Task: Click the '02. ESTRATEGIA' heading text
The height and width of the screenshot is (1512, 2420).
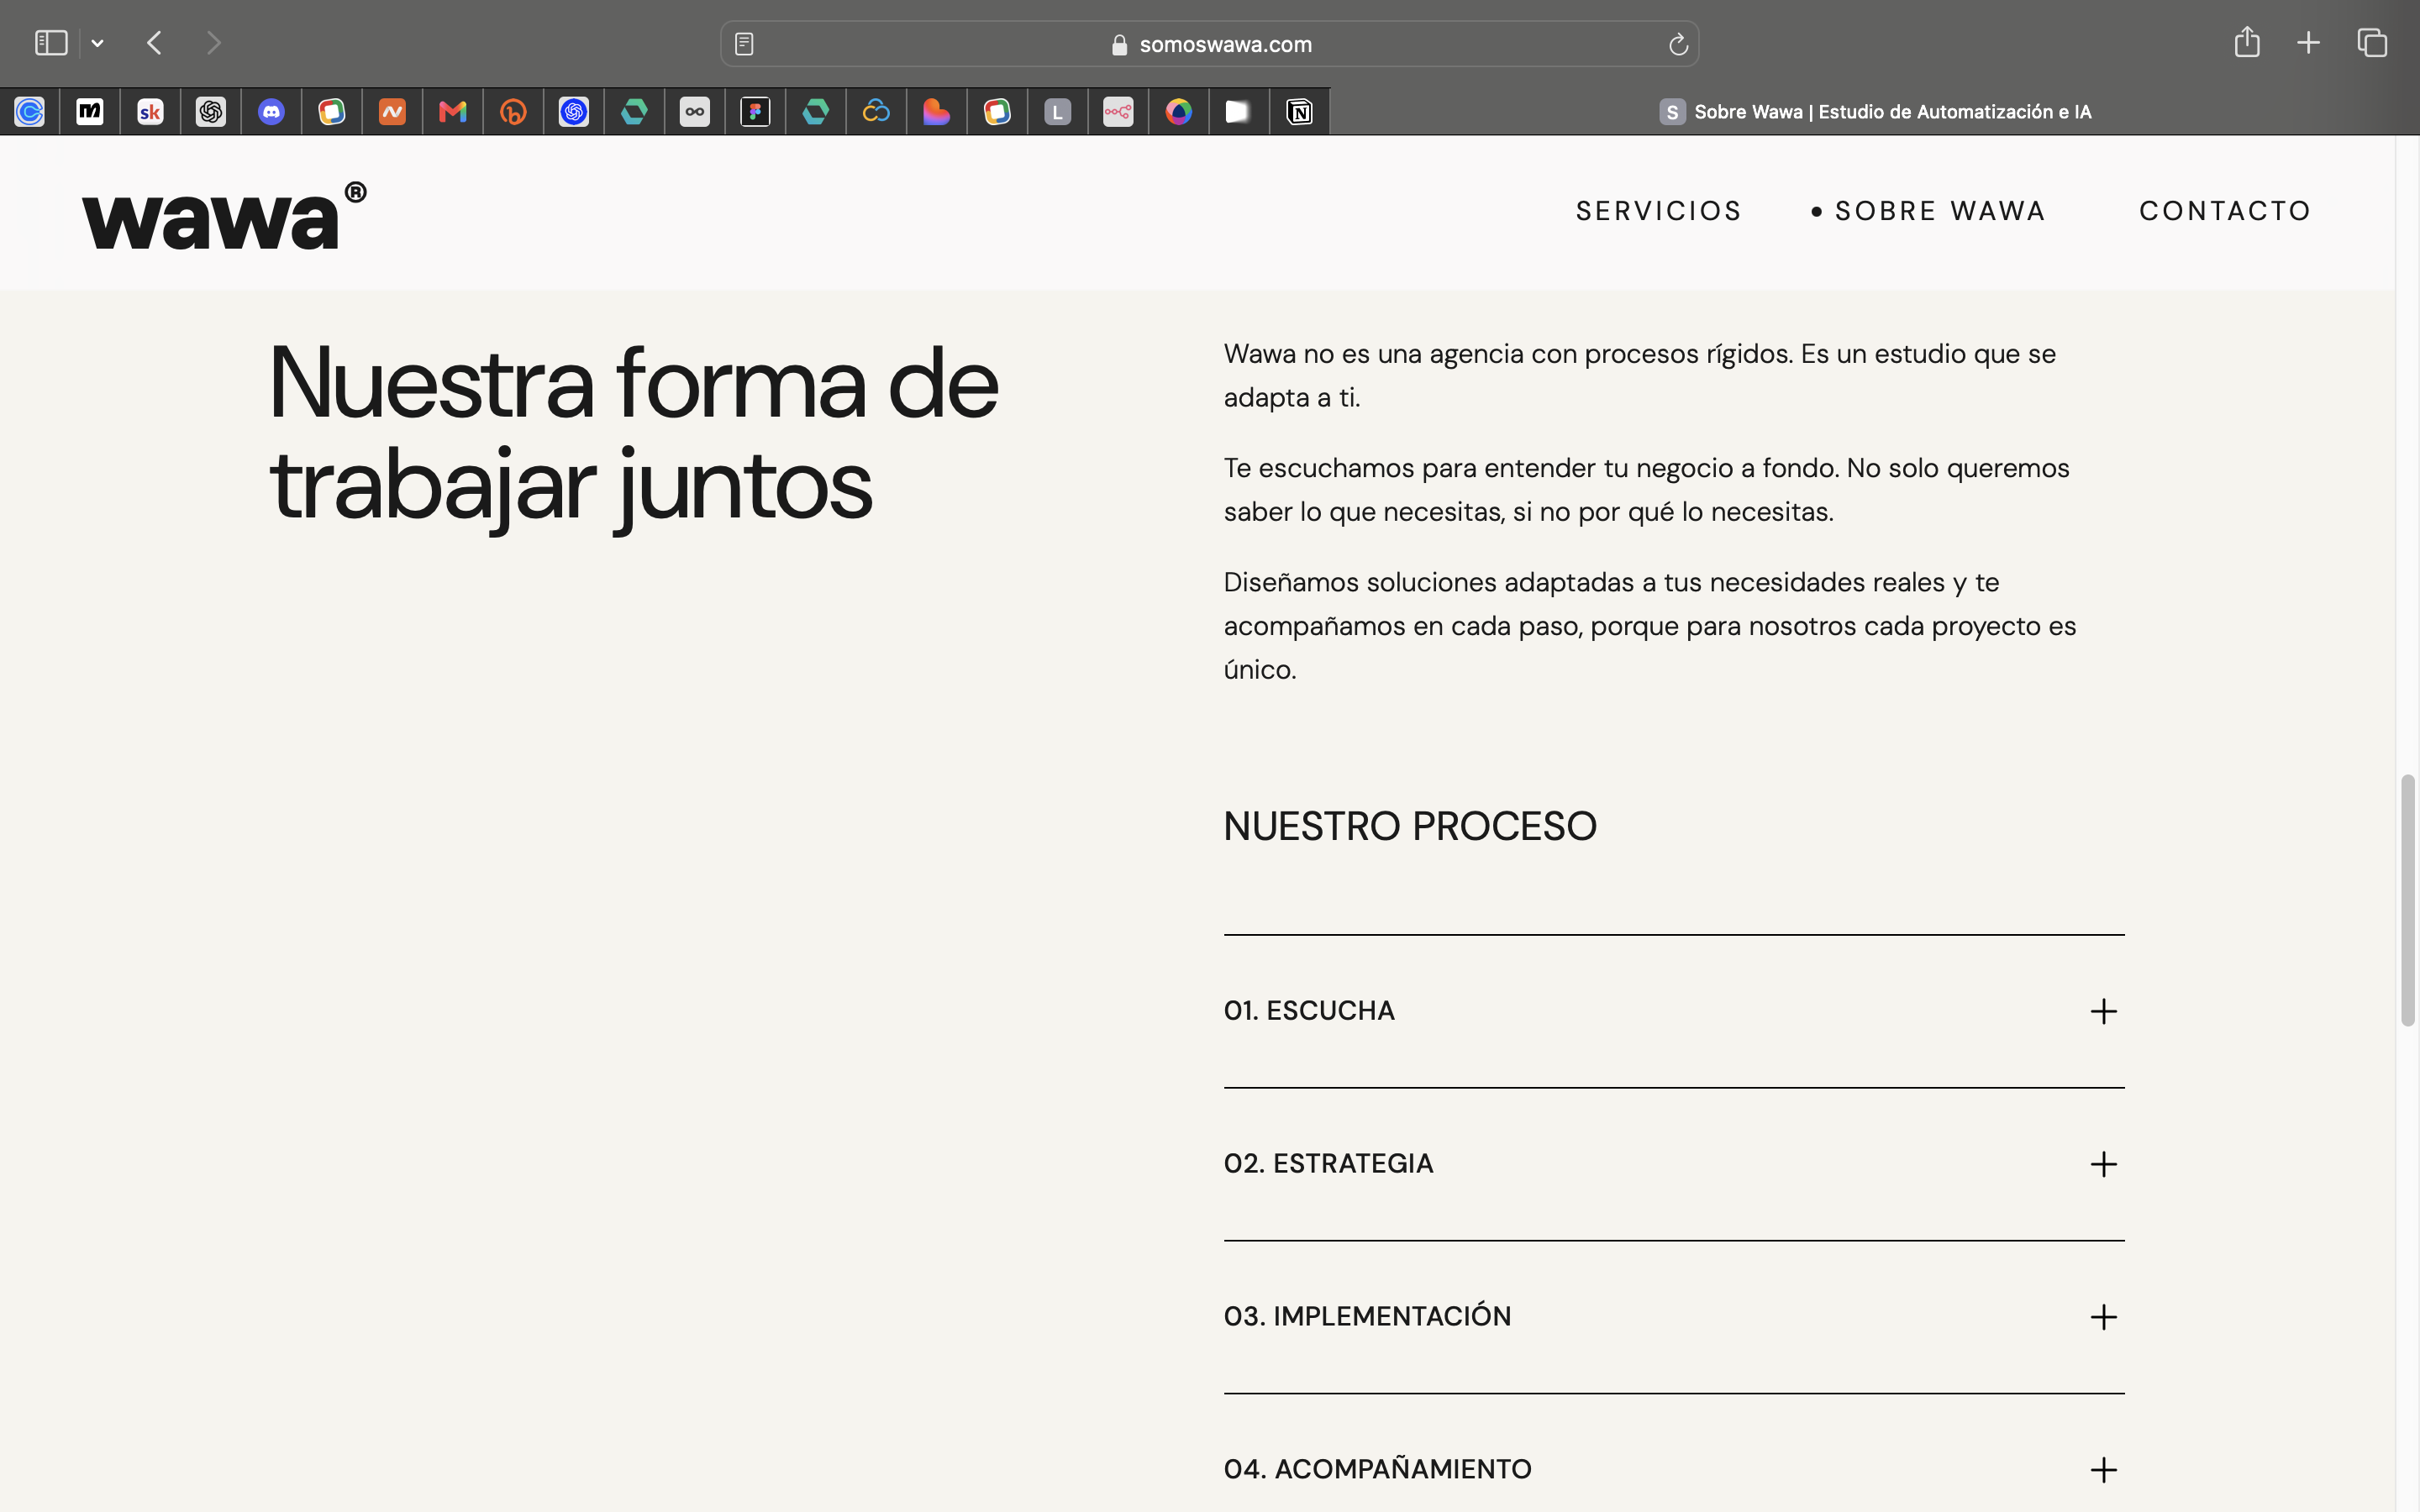Action: (x=1328, y=1164)
